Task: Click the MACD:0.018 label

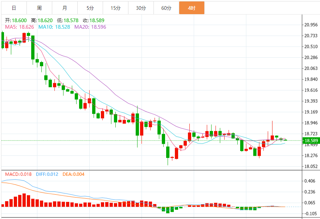Action: point(19,174)
